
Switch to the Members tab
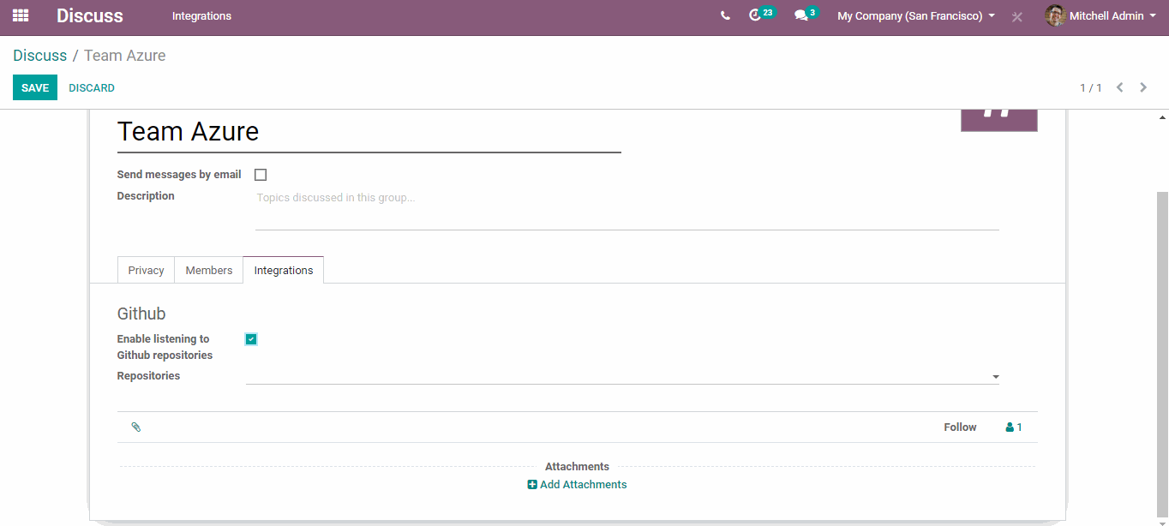tap(209, 270)
